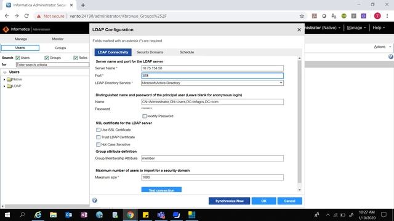394x221 pixels.
Task: Open the Administrator (Native) user dropdown
Action: click(x=323, y=28)
